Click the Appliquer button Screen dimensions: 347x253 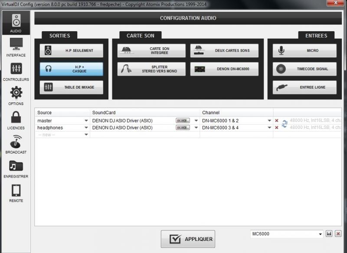click(188, 239)
